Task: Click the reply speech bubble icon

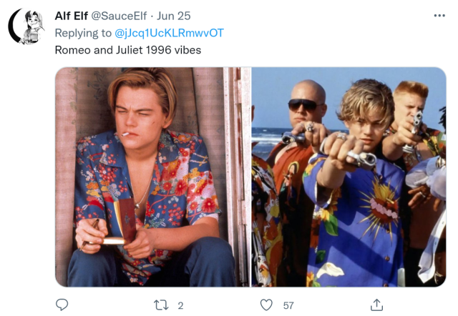Action: [62, 305]
